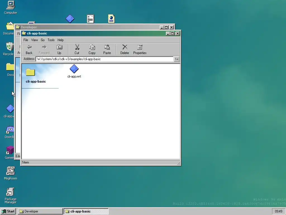Screen dimensions: 286x215
Task: Click the Go arrow beside address bar
Action: click(x=177, y=59)
